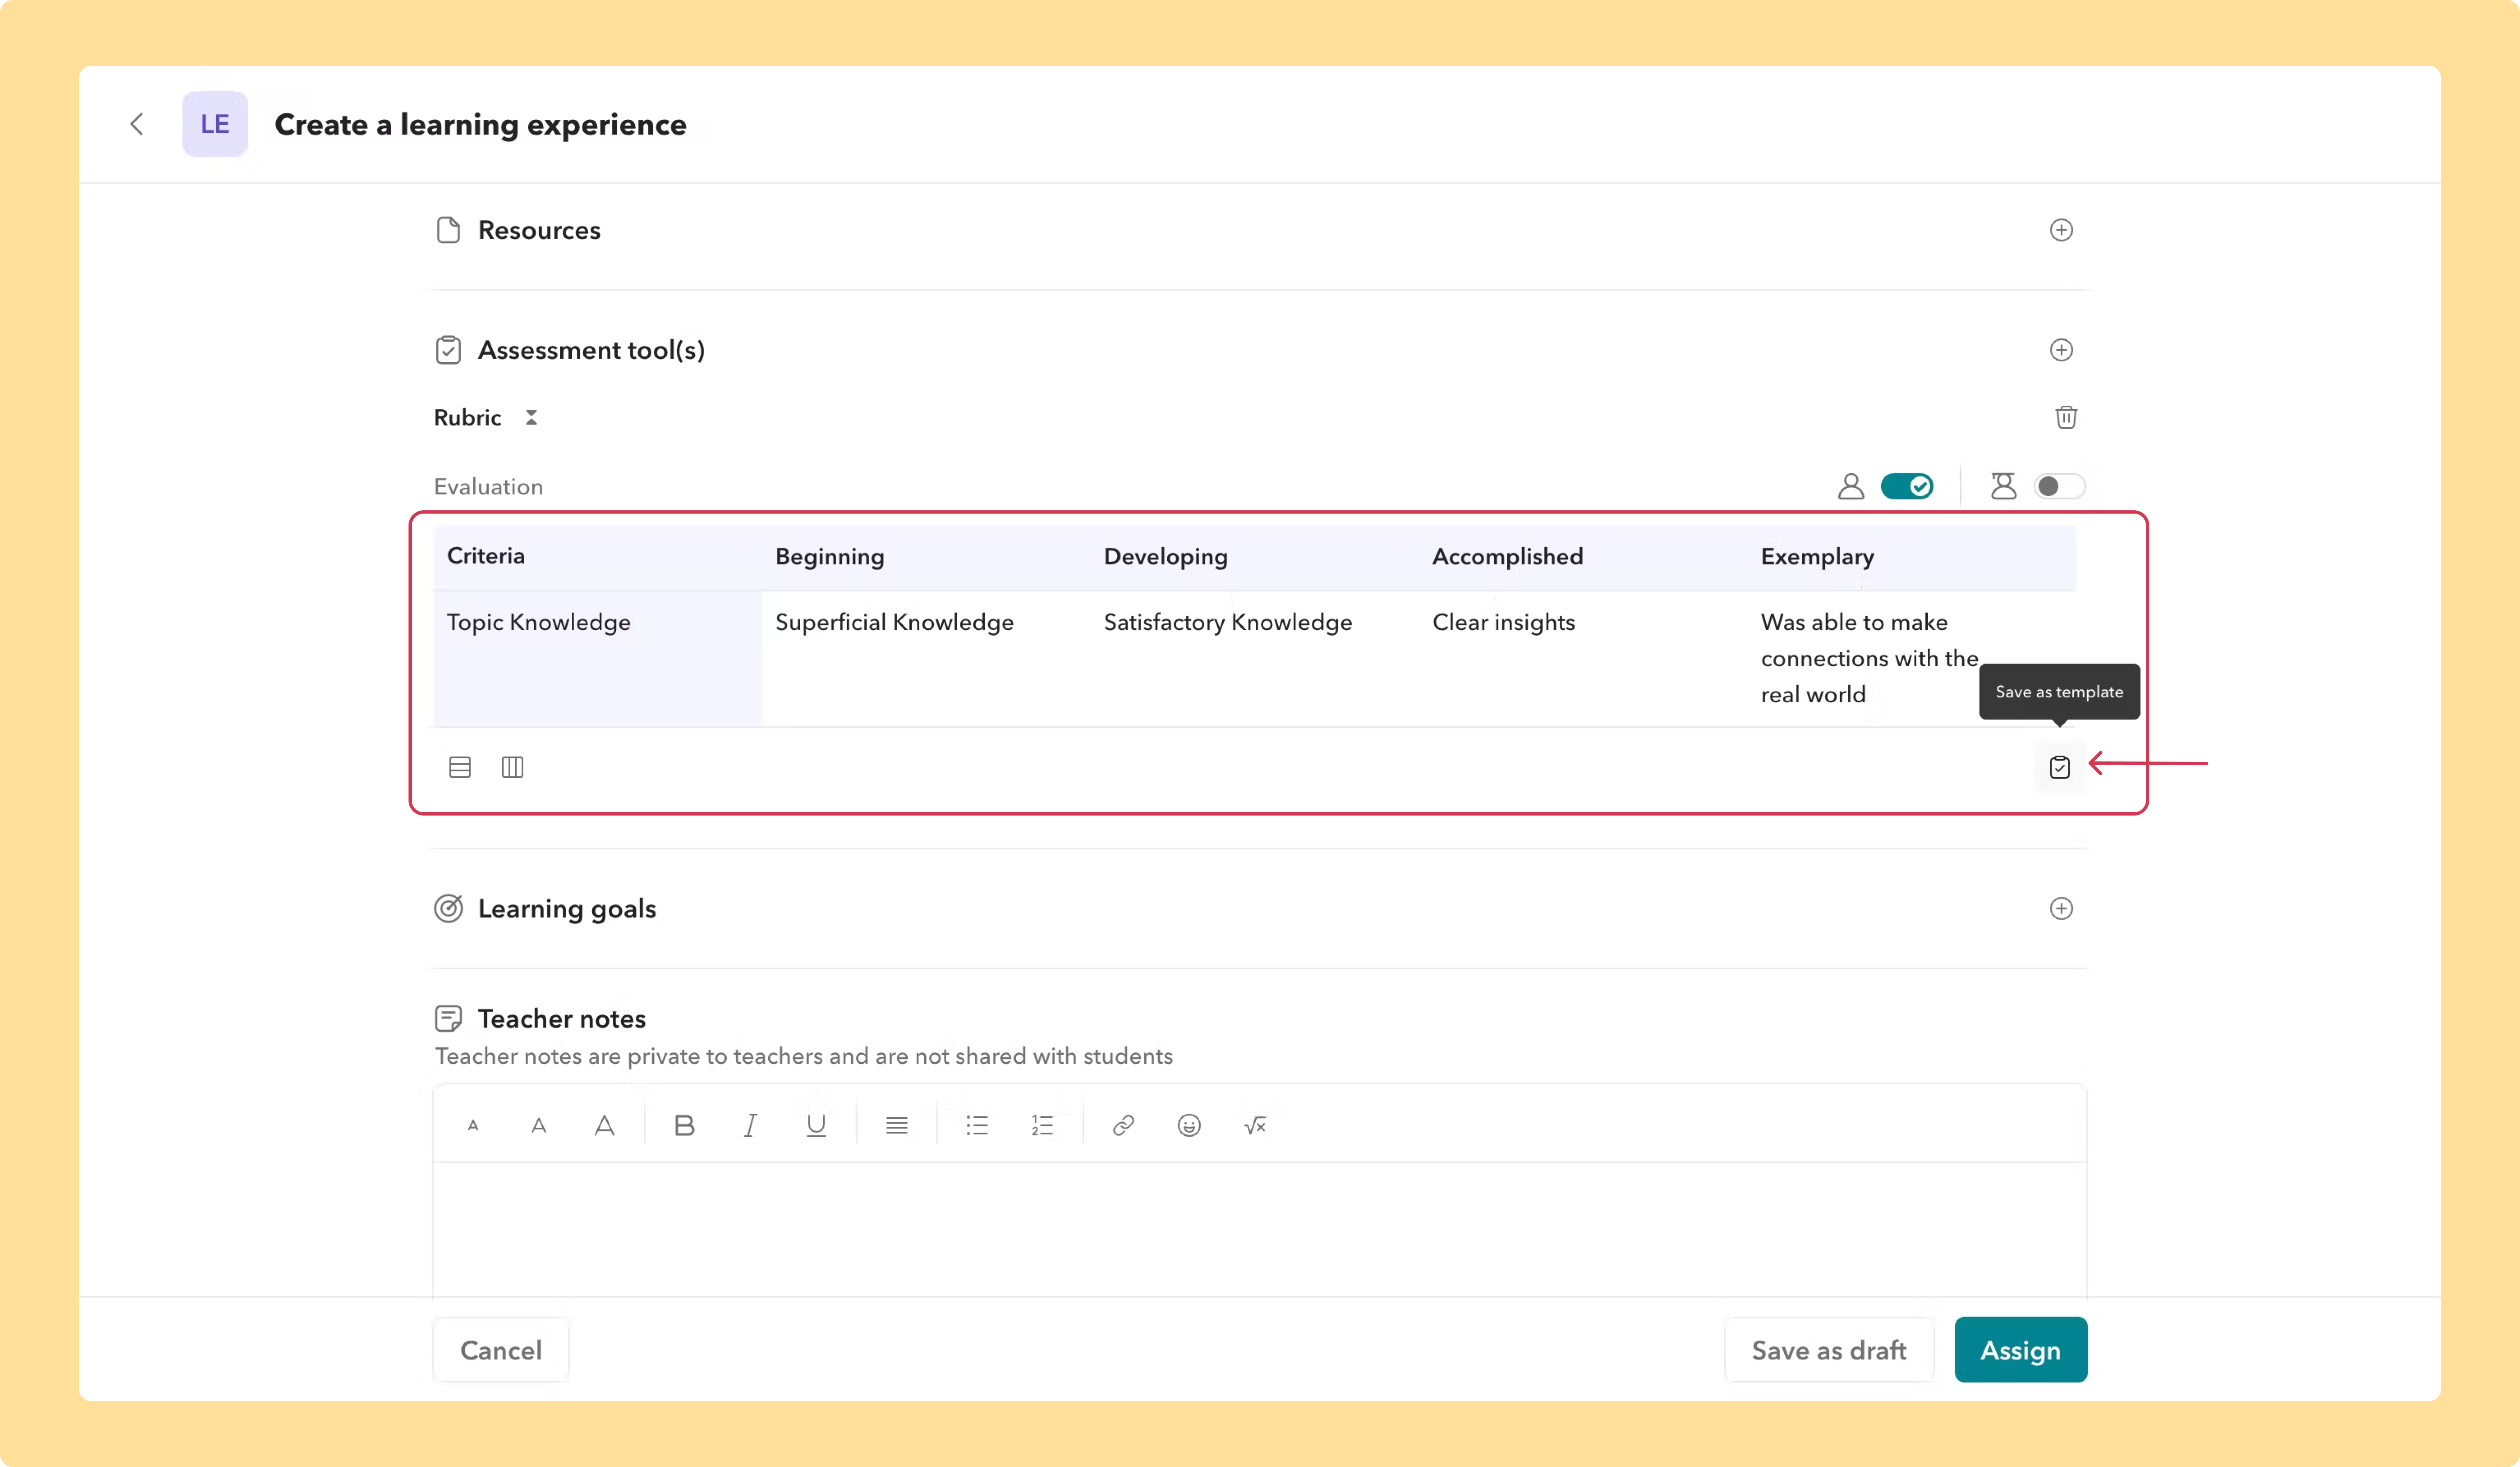The height and width of the screenshot is (1467, 2520).
Task: Click the Cancel button
Action: point(501,1350)
